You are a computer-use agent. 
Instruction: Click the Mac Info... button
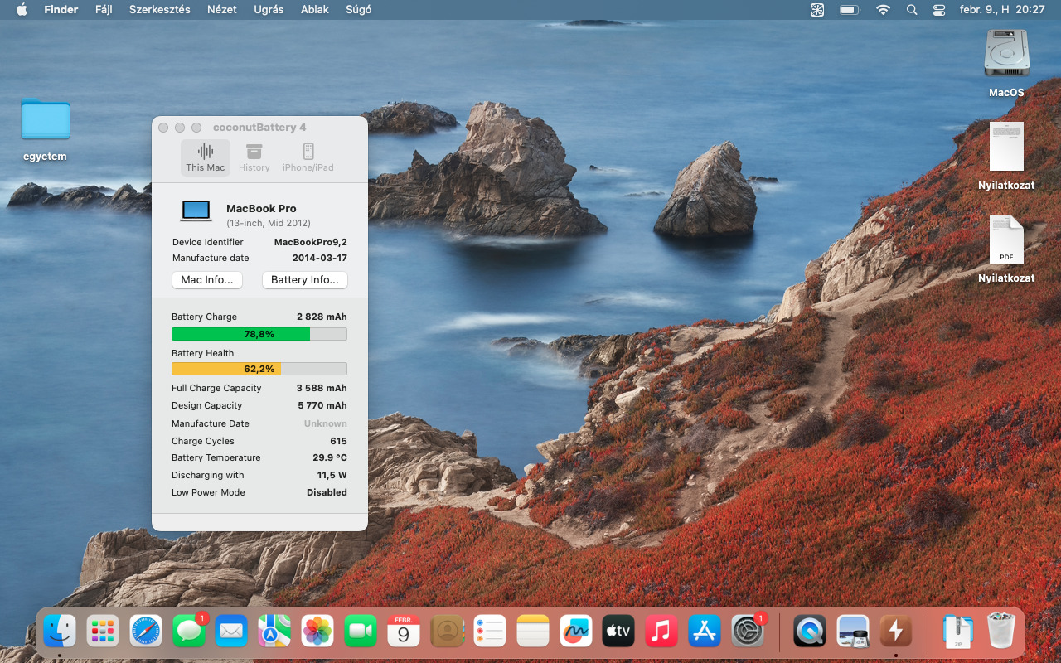(207, 280)
